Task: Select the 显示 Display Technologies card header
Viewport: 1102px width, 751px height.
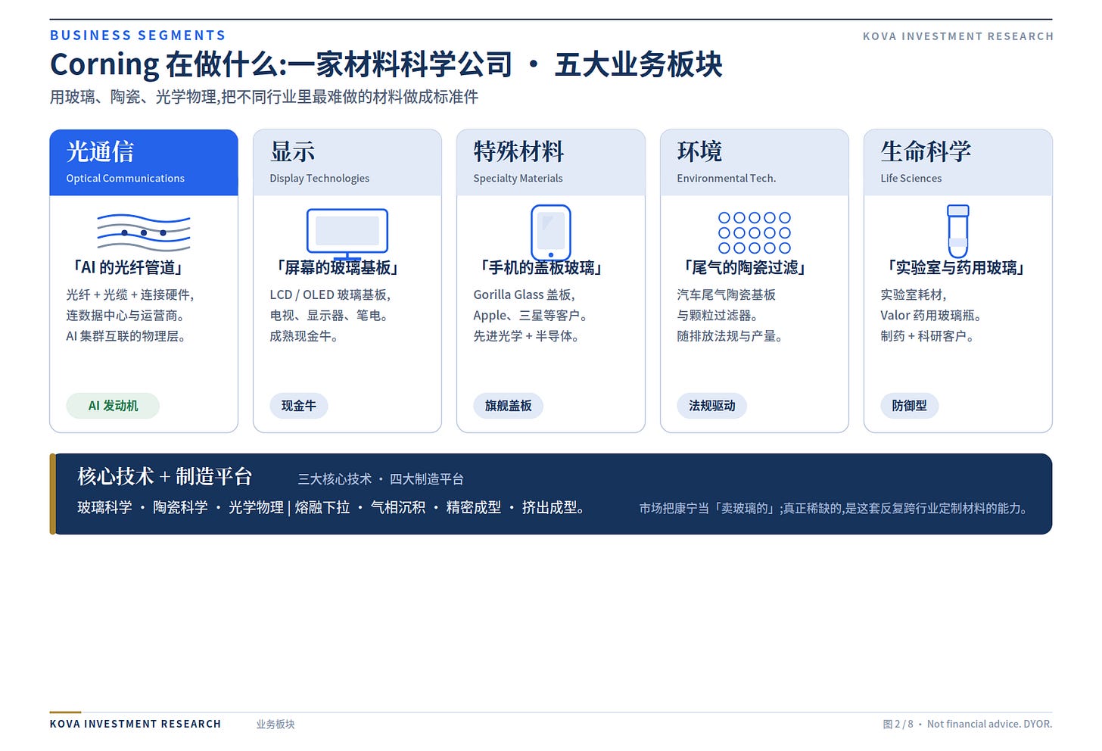Action: [x=347, y=163]
